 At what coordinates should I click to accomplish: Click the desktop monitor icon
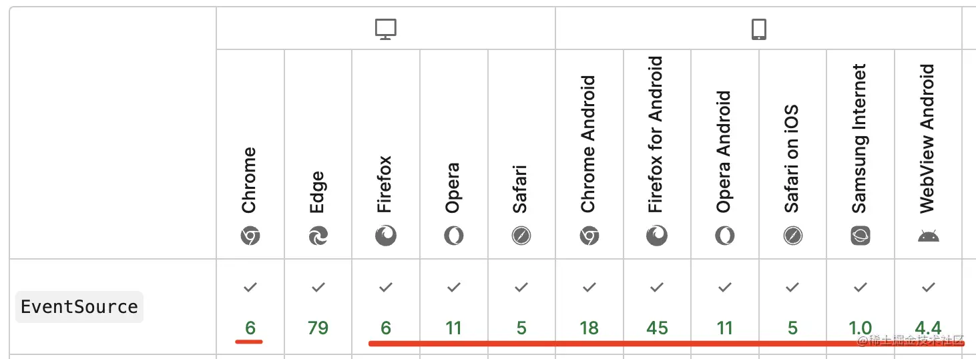tap(385, 29)
